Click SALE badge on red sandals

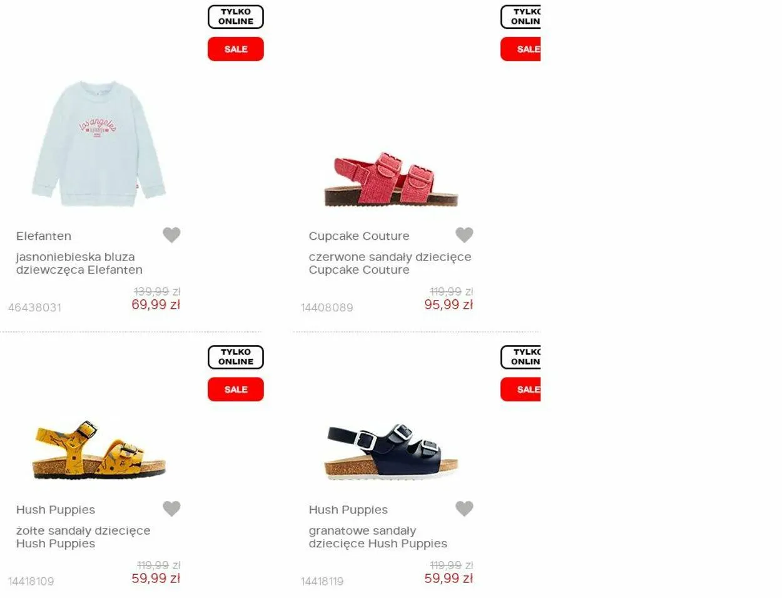tap(520, 49)
